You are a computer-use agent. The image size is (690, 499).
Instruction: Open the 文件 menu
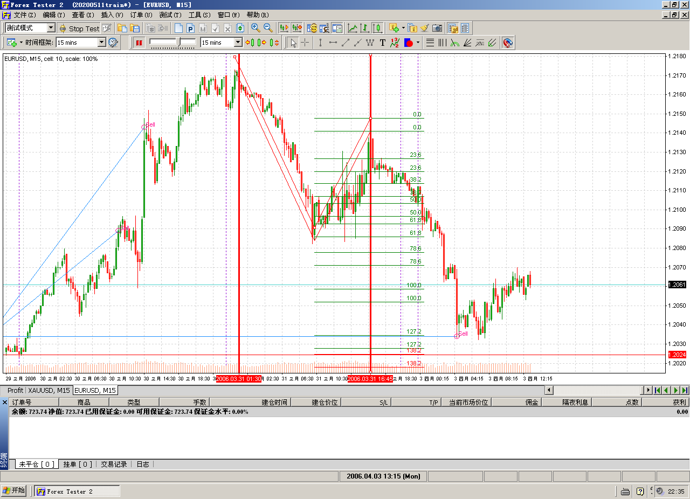25,15
